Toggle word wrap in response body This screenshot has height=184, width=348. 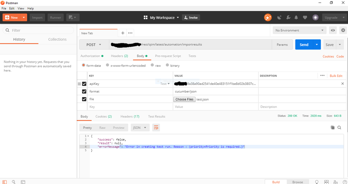[156, 127]
